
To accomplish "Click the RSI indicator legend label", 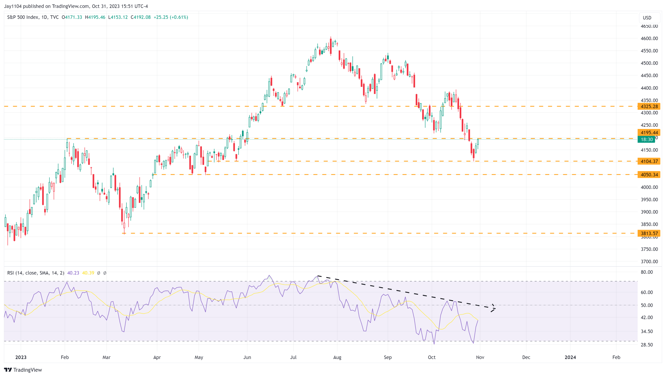I will (36, 273).
